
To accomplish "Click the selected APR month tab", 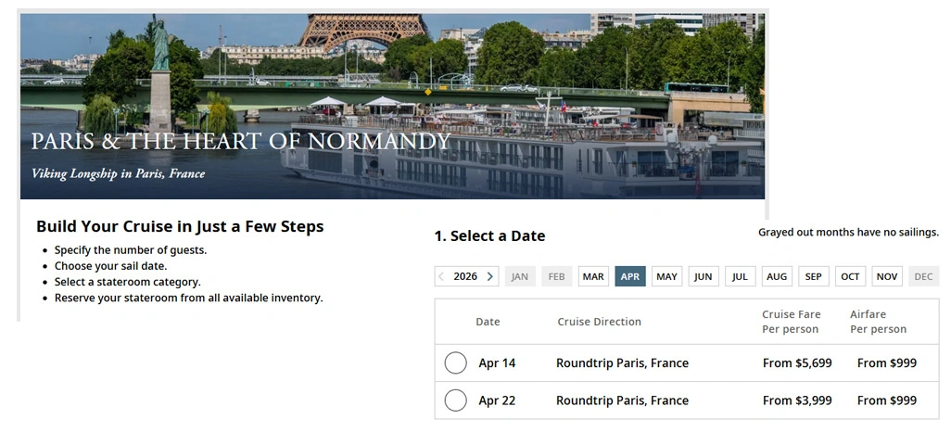I will point(630,276).
